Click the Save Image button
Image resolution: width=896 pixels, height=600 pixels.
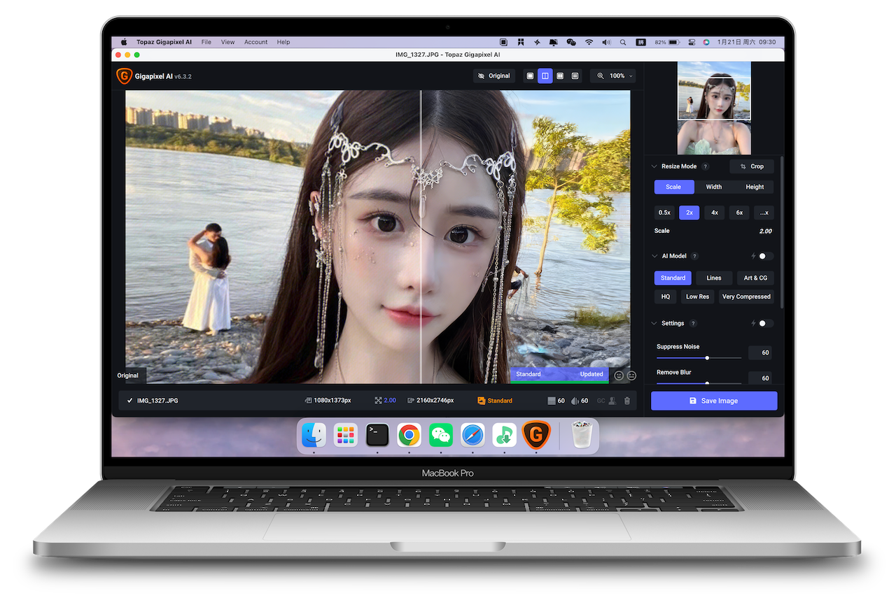coord(714,401)
